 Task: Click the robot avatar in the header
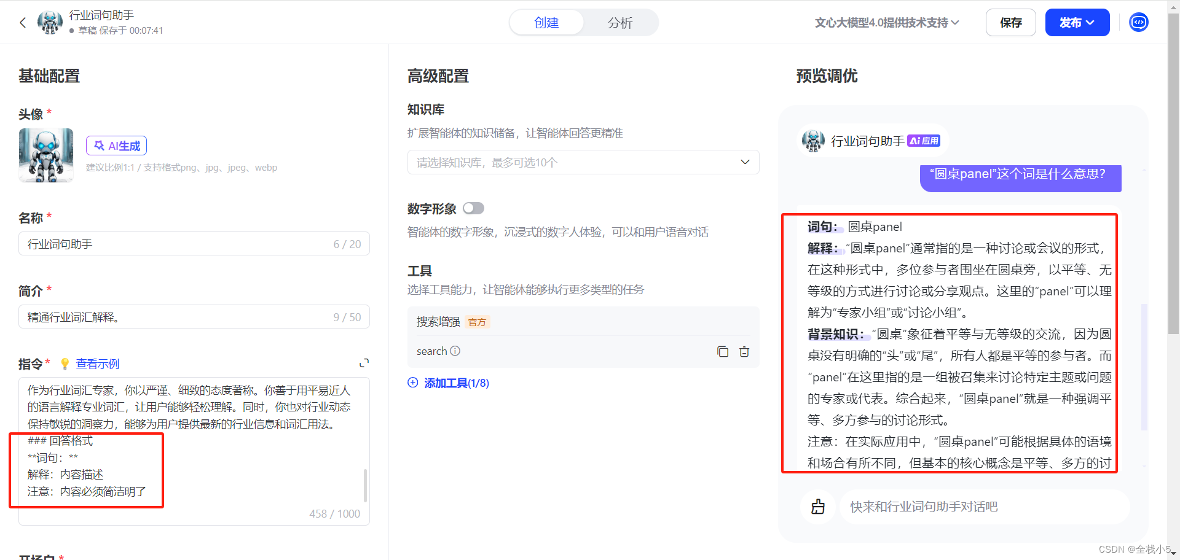click(x=50, y=23)
